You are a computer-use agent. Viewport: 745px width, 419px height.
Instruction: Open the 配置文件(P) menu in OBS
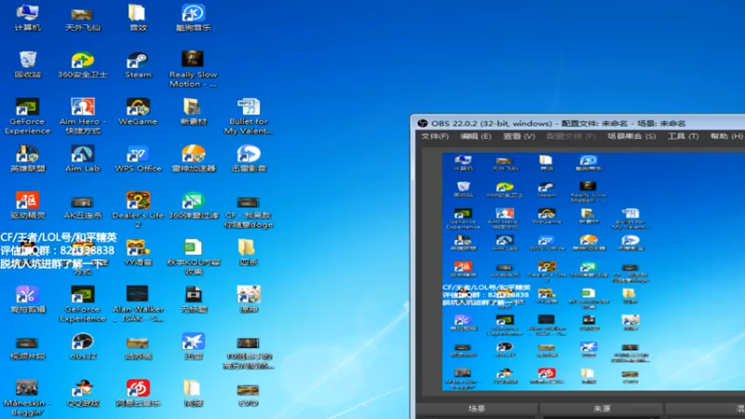click(570, 136)
